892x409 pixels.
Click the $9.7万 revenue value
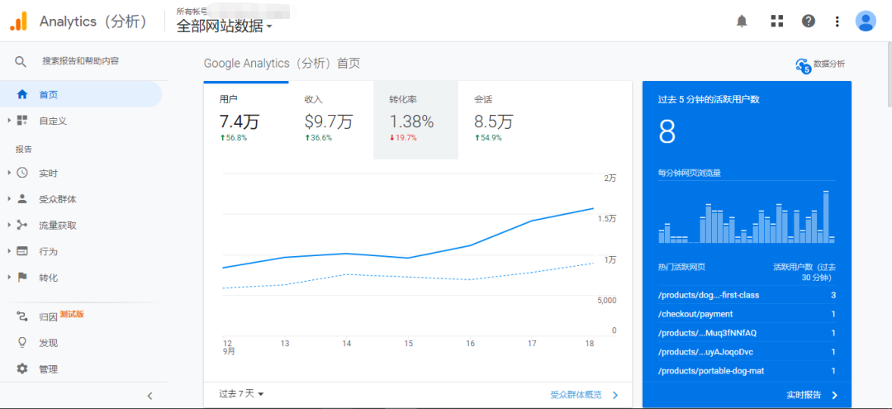tap(329, 121)
